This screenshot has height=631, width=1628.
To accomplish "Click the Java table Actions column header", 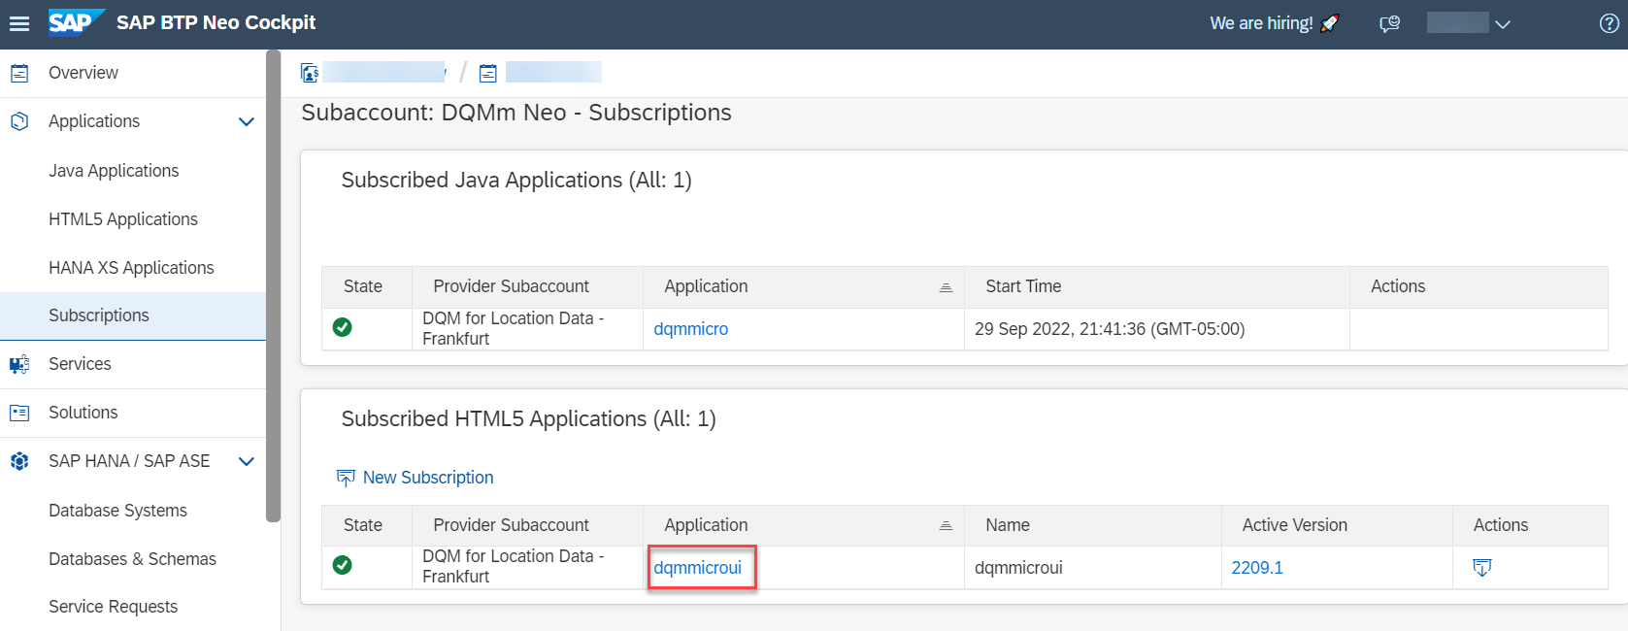I will [x=1398, y=286].
